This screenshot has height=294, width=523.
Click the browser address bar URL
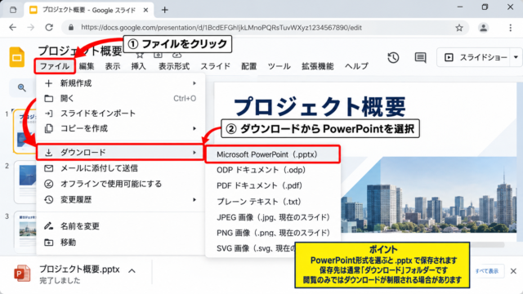pyautogui.click(x=221, y=28)
